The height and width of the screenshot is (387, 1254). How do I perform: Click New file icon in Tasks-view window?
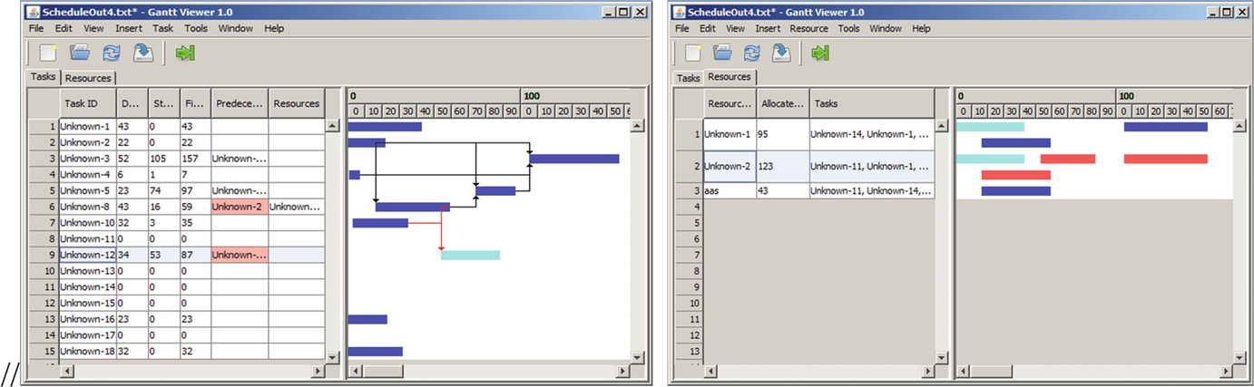pyautogui.click(x=48, y=53)
